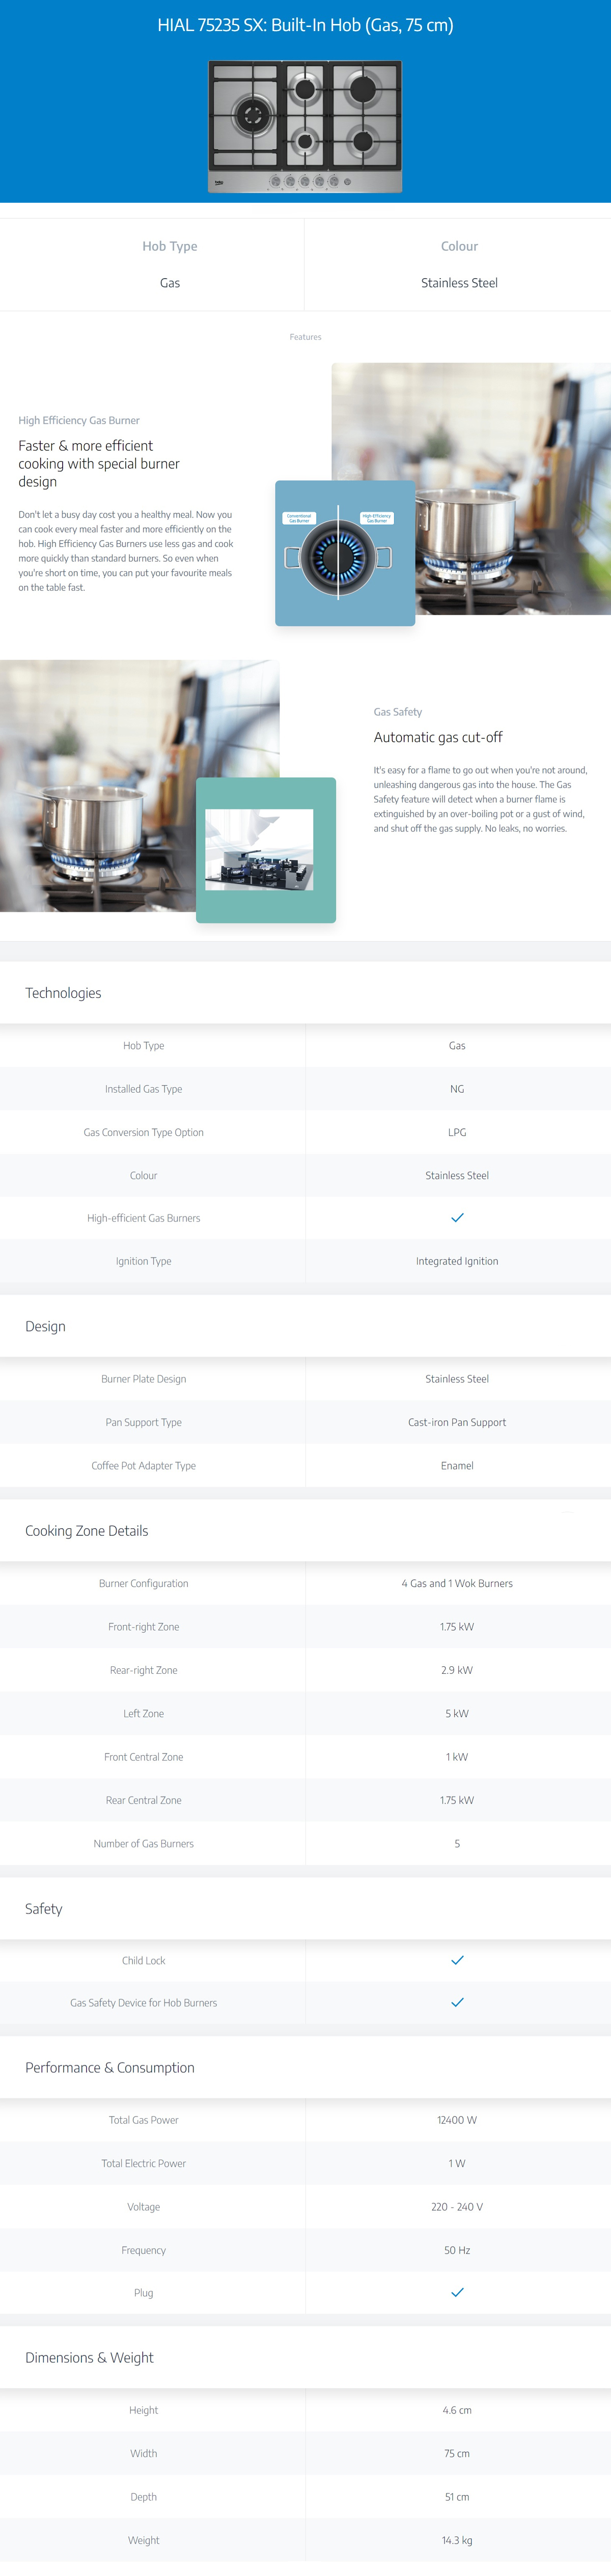
Task: Click the Design section heading
Action: 45,1326
